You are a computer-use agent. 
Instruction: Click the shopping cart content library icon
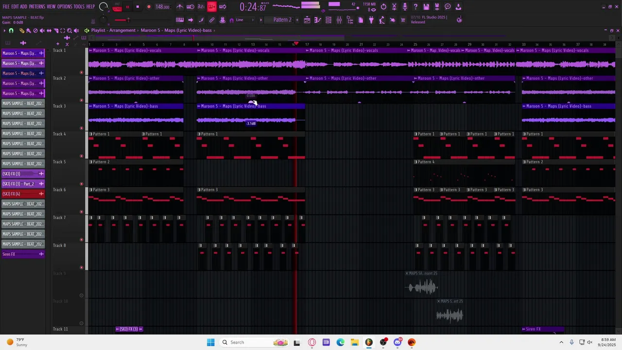pos(403,20)
